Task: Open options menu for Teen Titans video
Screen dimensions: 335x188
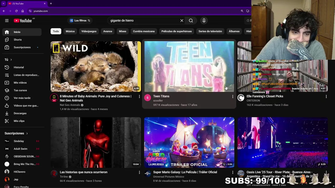Action: (233, 97)
